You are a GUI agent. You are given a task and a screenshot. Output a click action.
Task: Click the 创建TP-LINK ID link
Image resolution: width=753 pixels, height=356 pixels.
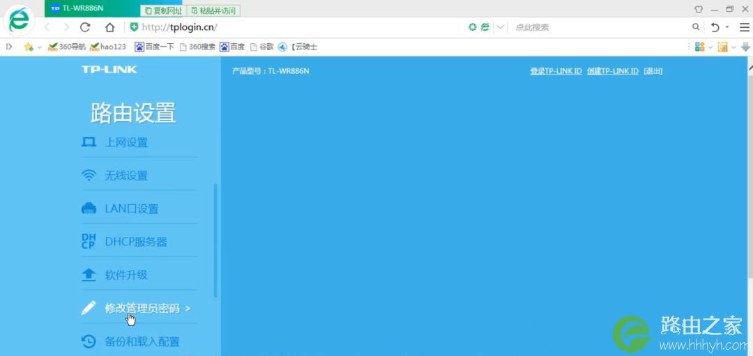tap(612, 71)
